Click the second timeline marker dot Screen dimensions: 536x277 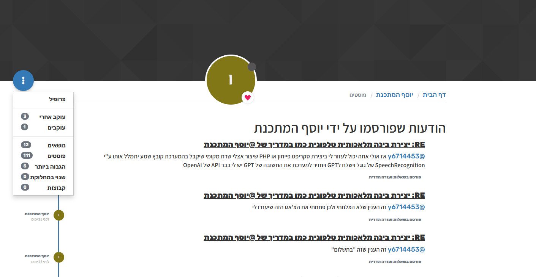59,257
